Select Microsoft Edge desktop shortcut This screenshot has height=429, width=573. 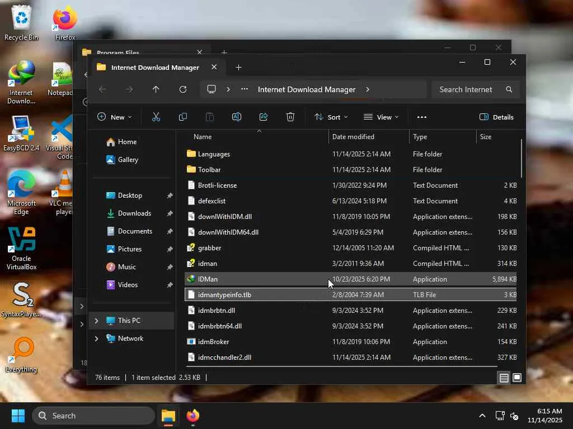point(21,193)
